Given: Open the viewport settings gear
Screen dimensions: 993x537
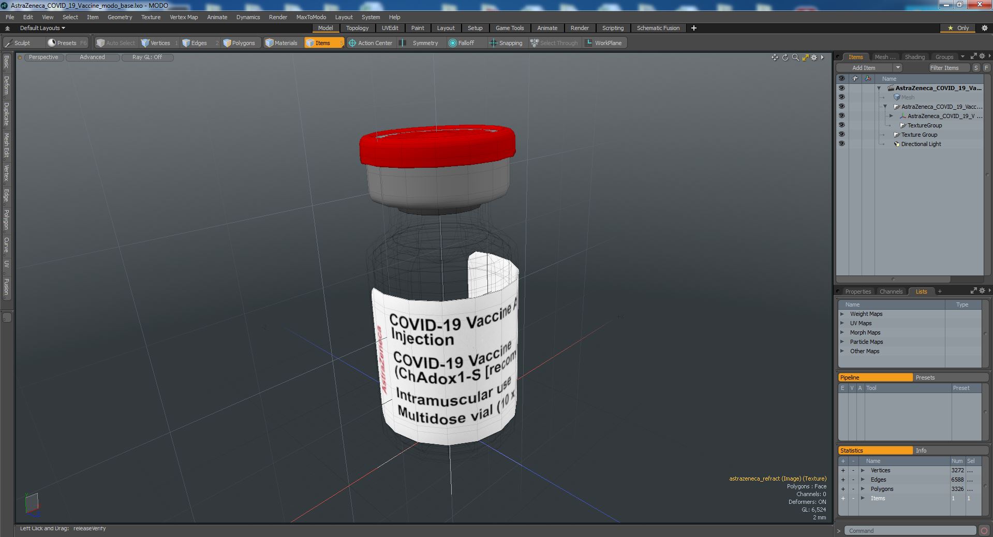Looking at the screenshot, I should tap(814, 57).
